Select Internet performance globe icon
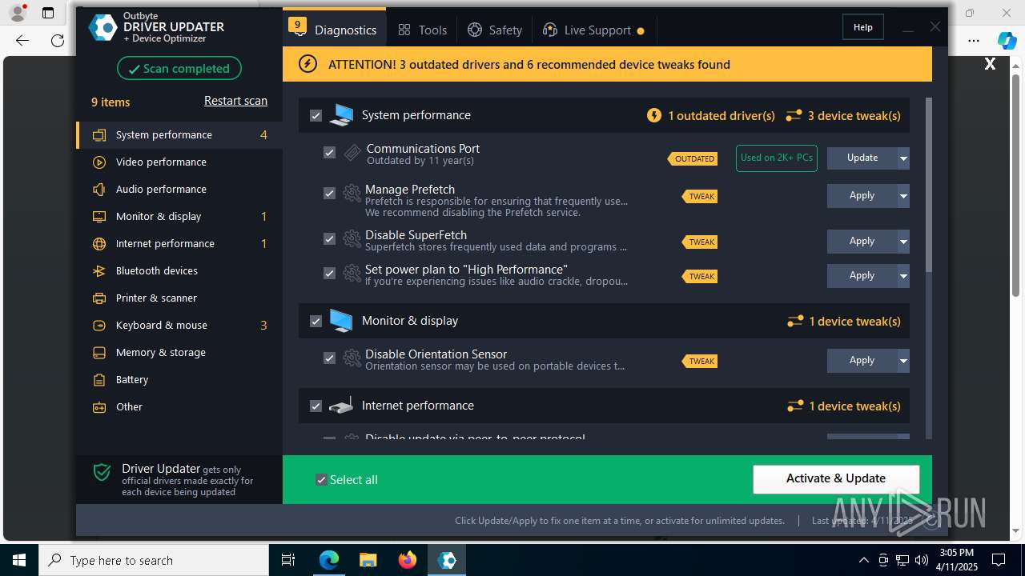1025x576 pixels. click(99, 243)
